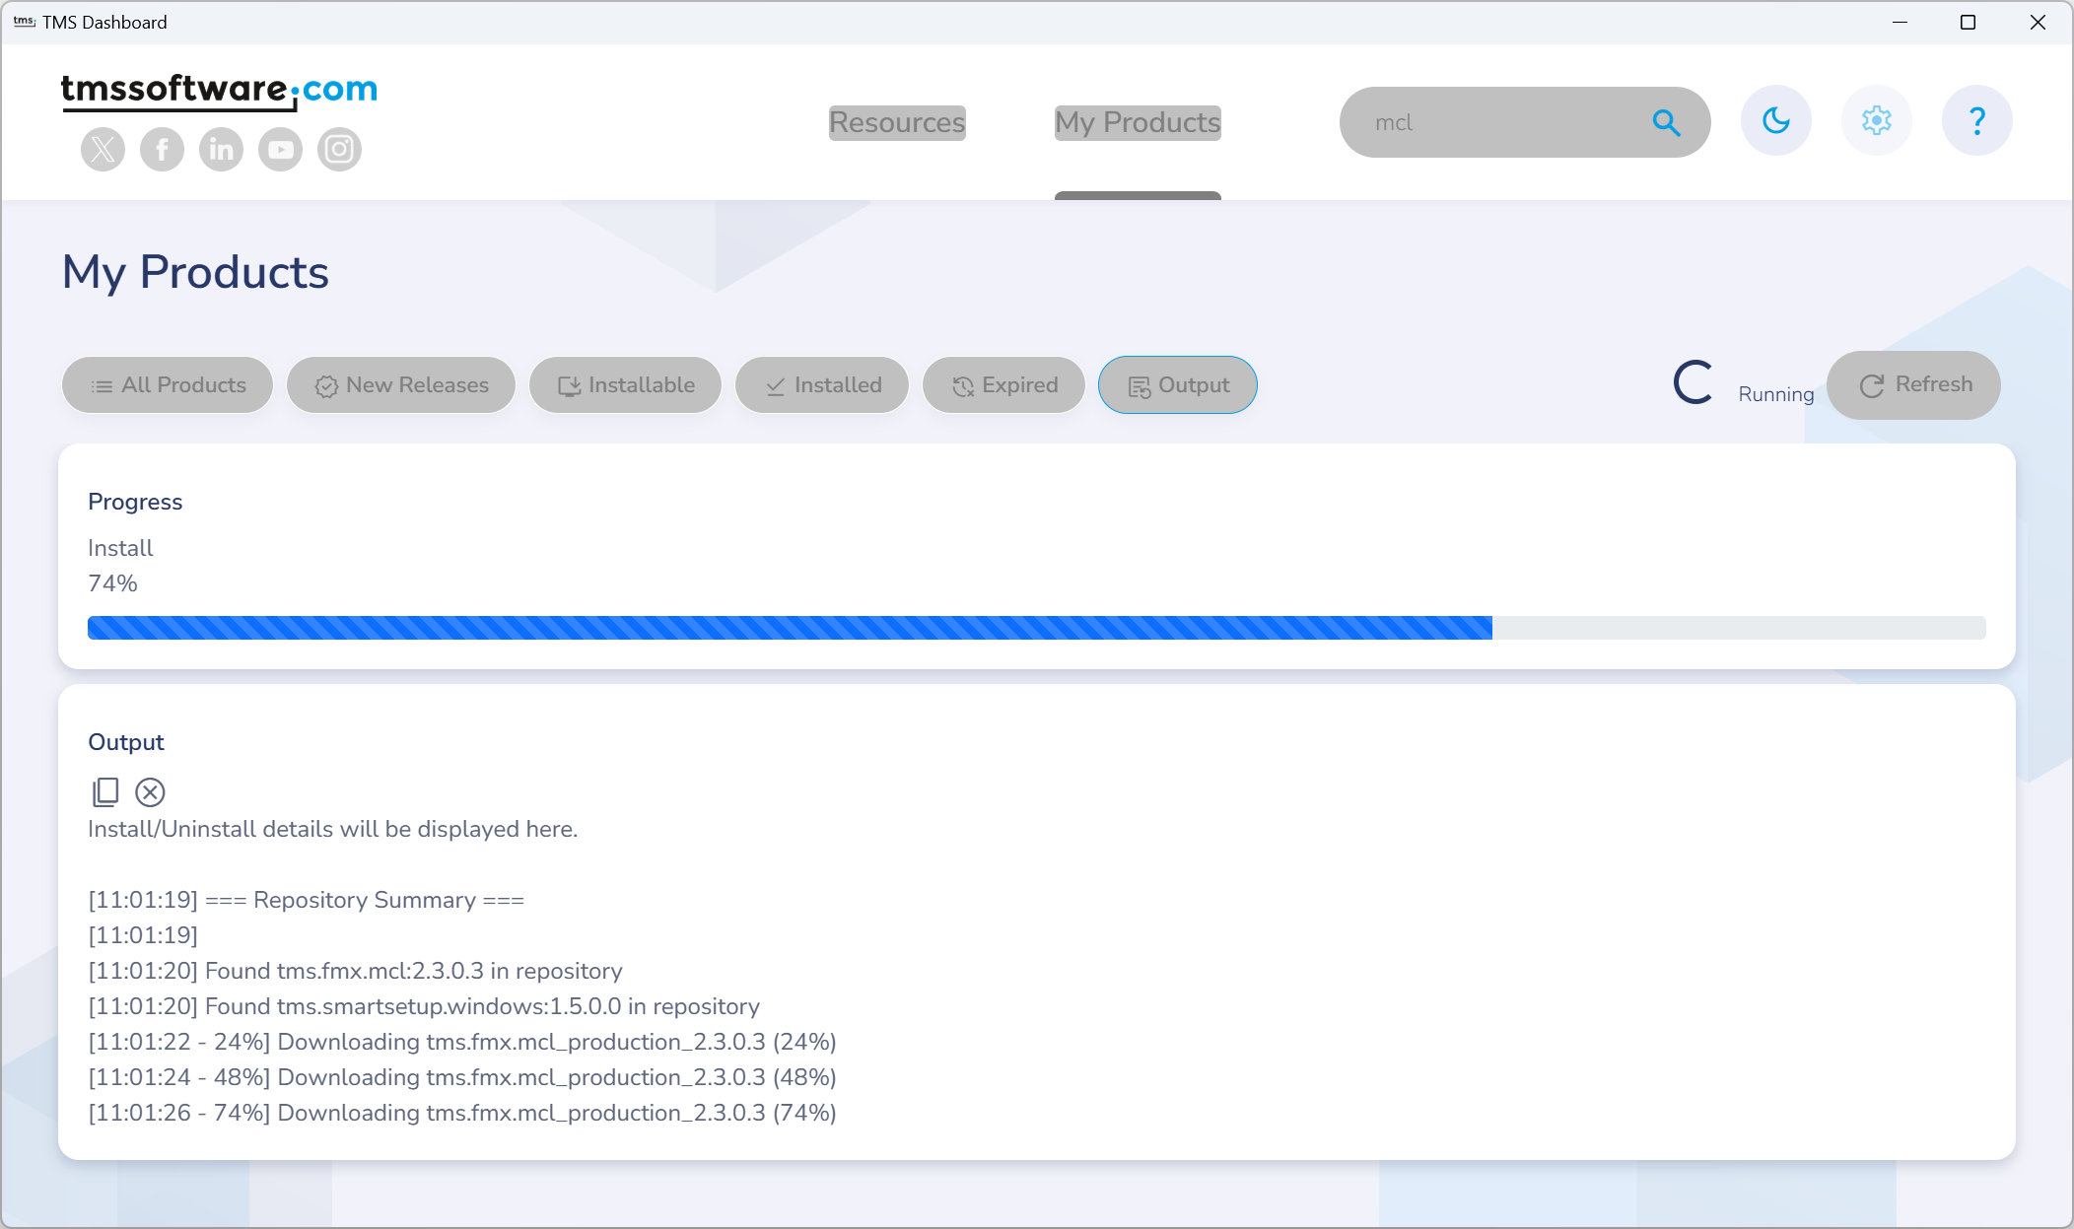Click the search magnifier icon
Image resolution: width=2074 pixels, height=1229 pixels.
(1668, 121)
